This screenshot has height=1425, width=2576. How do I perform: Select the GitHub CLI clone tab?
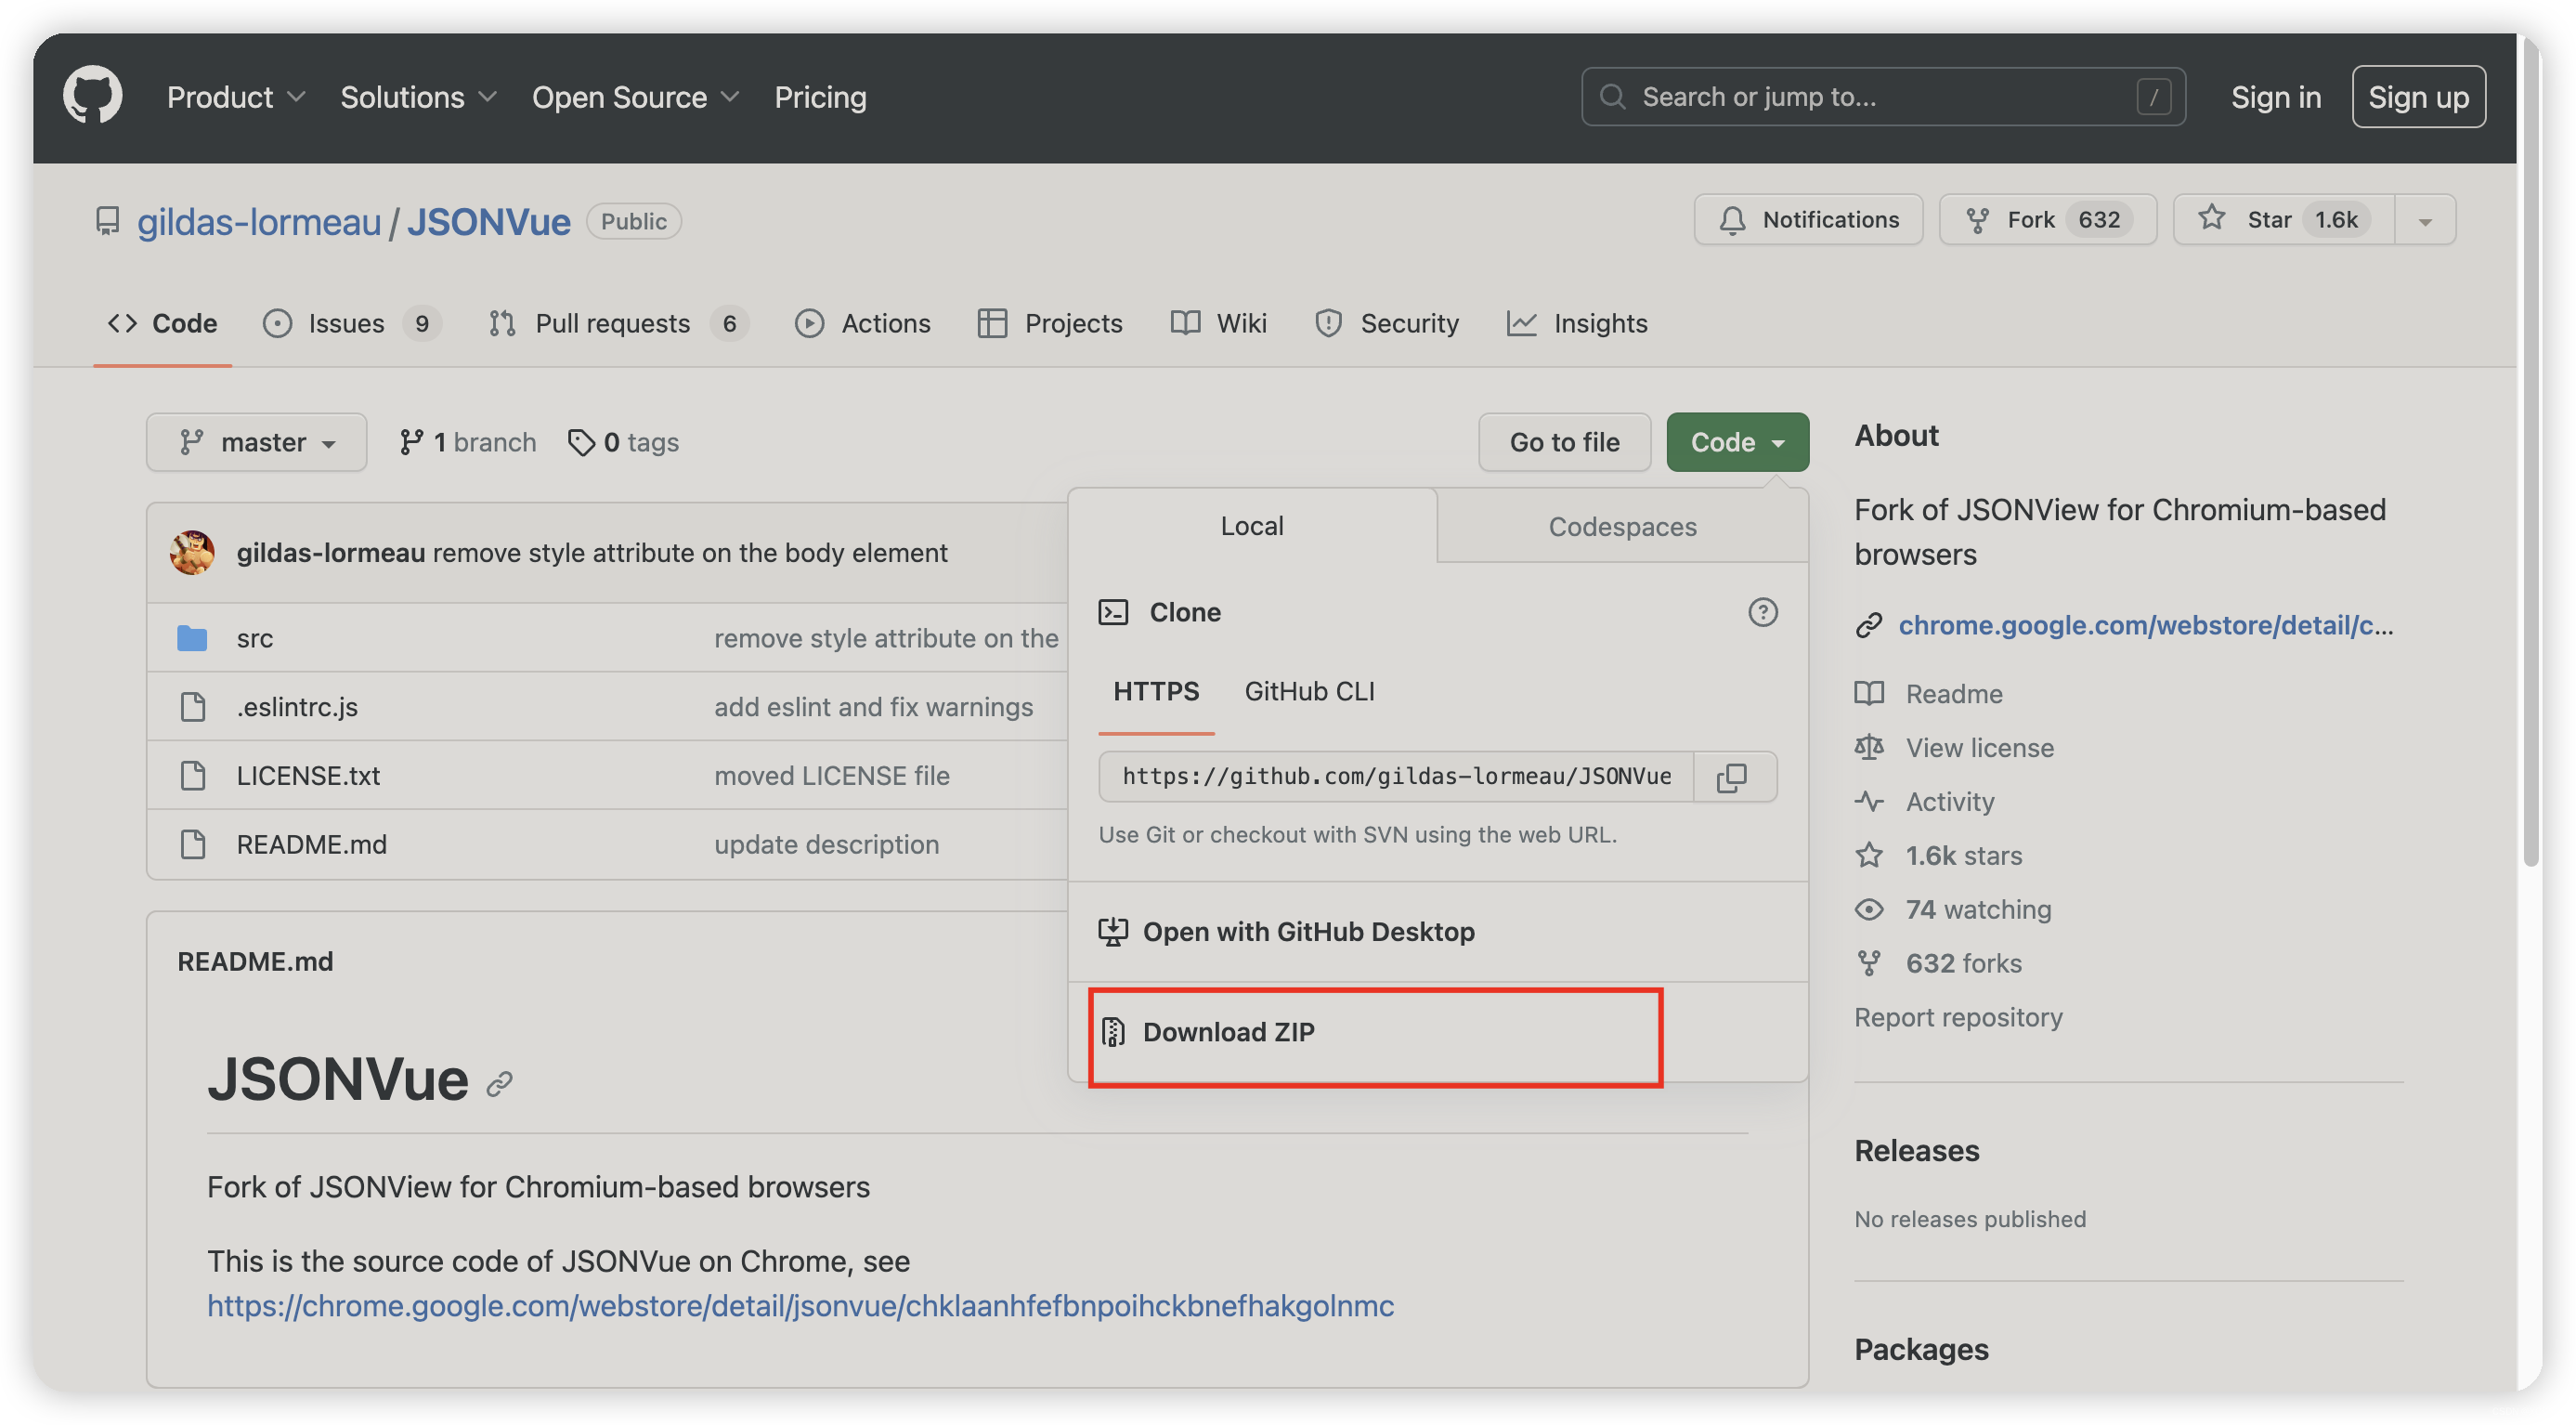coord(1308,691)
